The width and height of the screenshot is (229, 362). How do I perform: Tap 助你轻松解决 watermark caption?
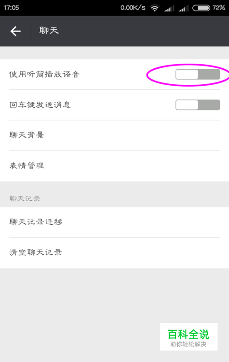188,344
